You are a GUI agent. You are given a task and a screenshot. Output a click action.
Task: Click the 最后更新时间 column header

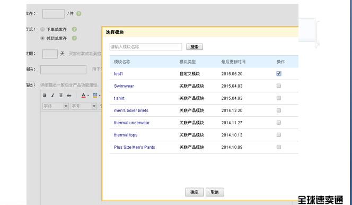point(233,62)
